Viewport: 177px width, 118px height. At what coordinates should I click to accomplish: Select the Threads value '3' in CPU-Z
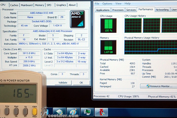[83, 74]
